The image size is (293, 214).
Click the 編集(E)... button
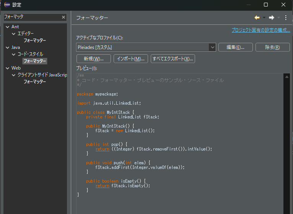pyautogui.click(x=236, y=47)
